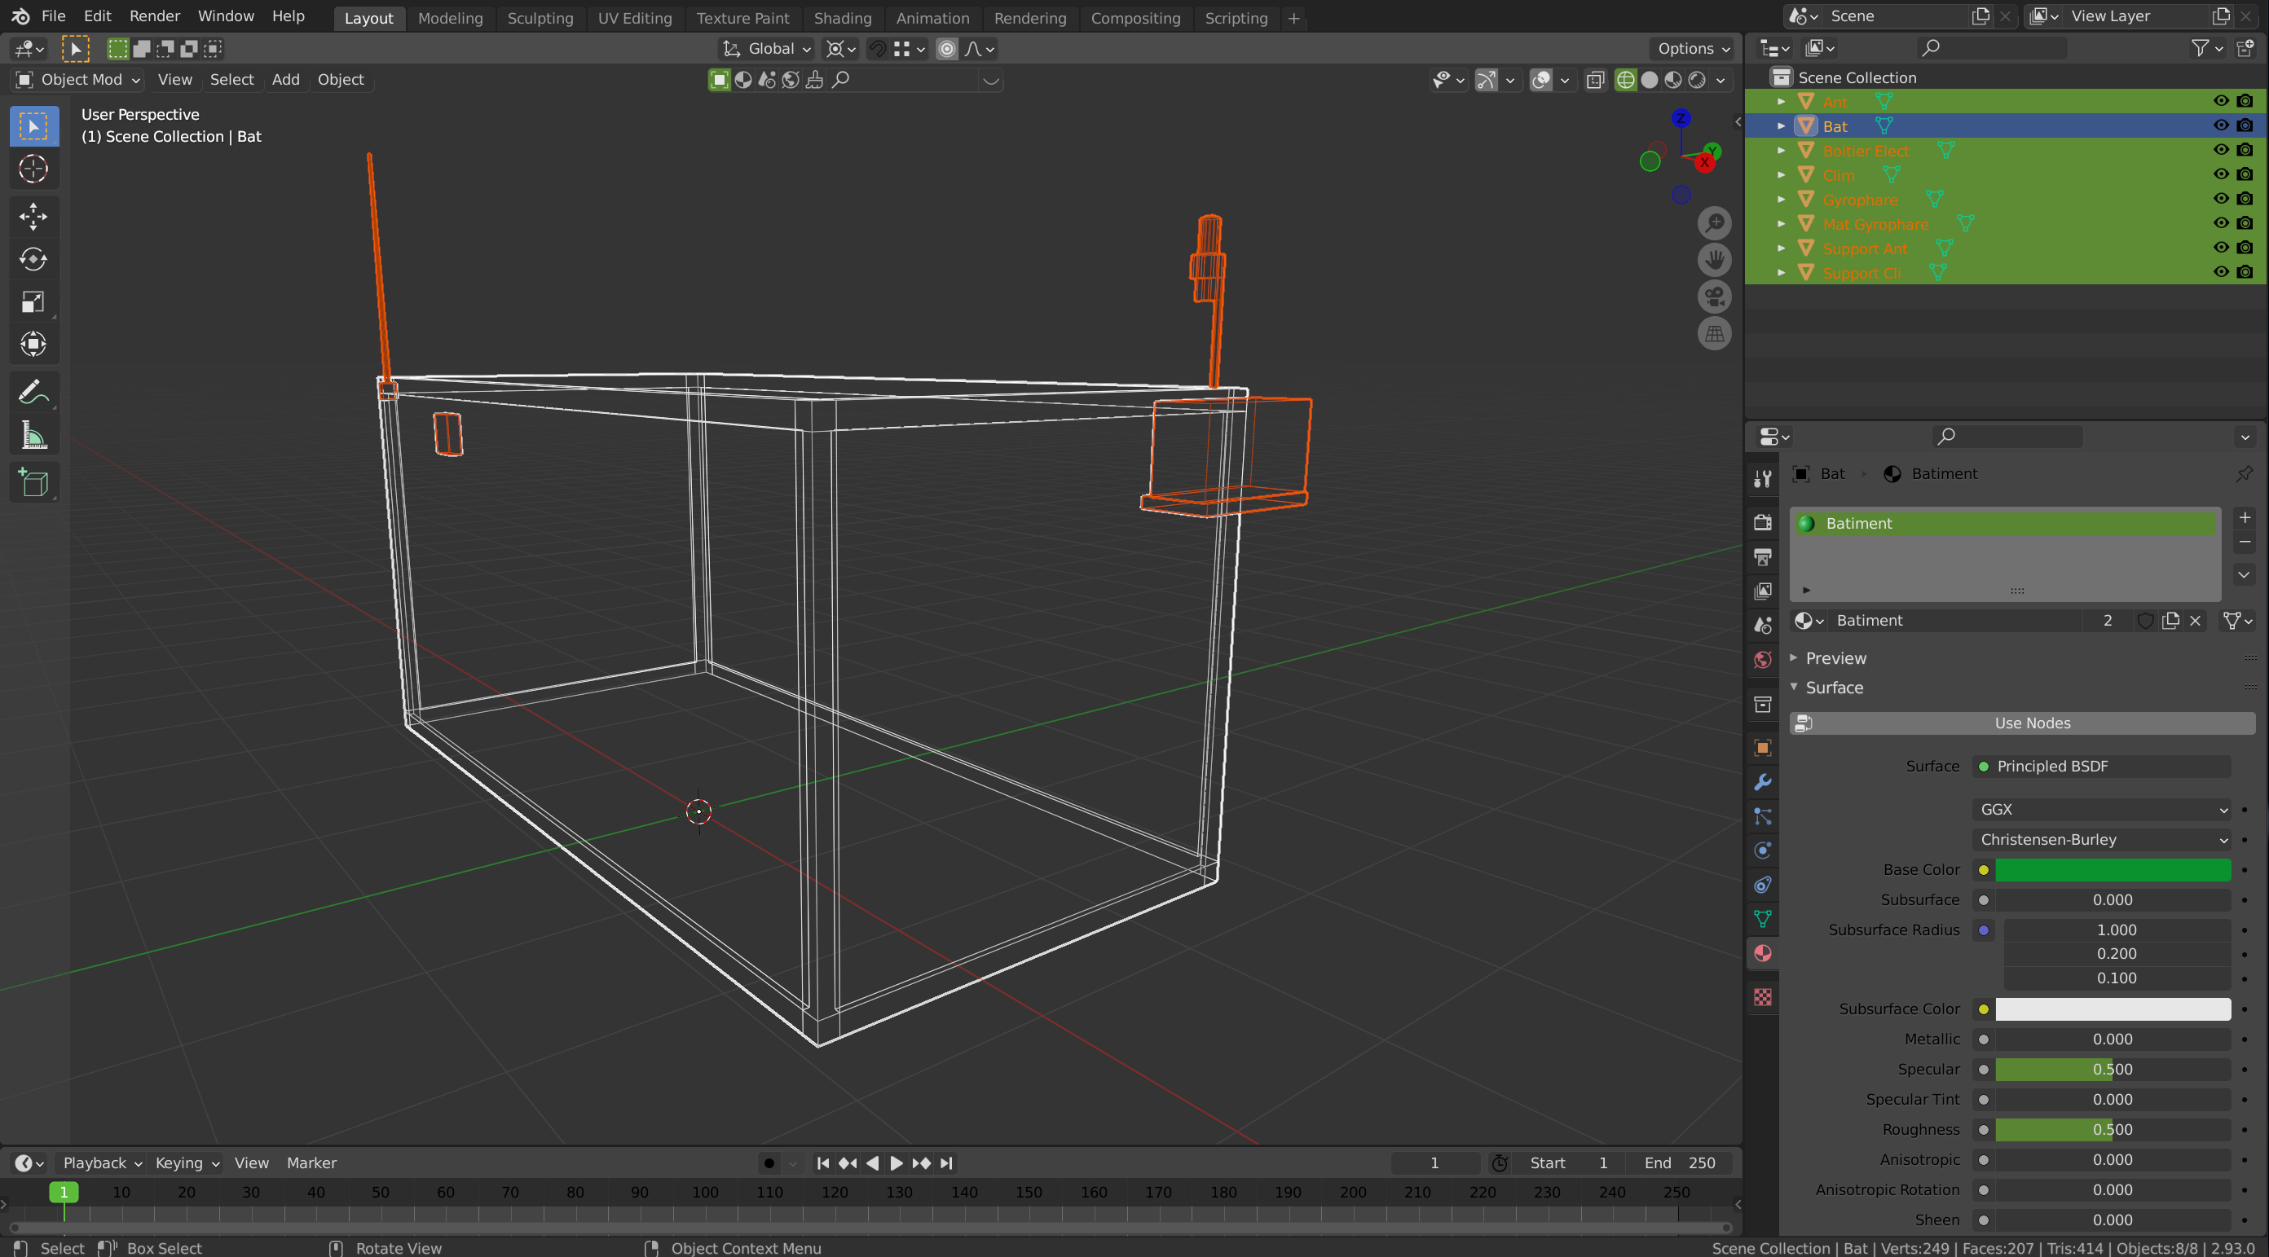
Task: Click the Options button in header
Action: click(x=1692, y=48)
